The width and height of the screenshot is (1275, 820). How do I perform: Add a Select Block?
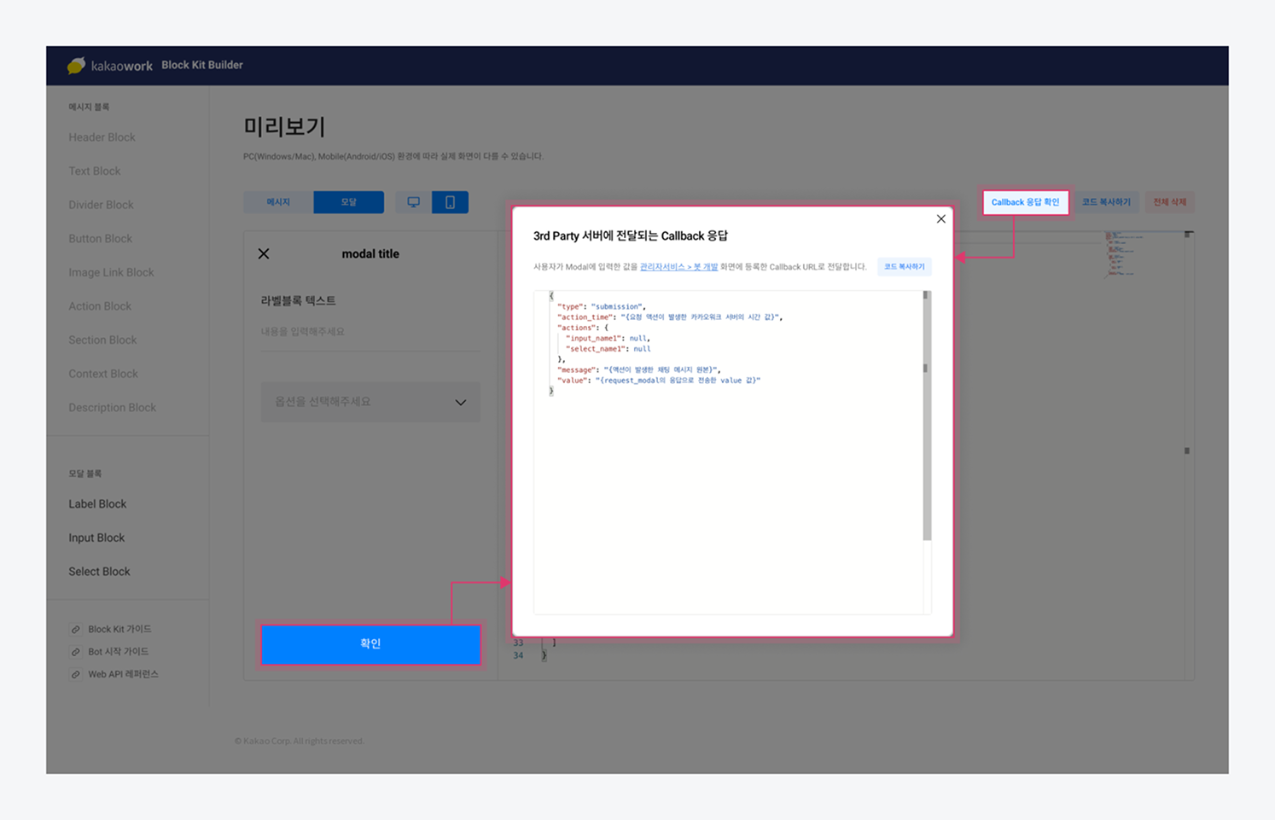pyautogui.click(x=99, y=572)
